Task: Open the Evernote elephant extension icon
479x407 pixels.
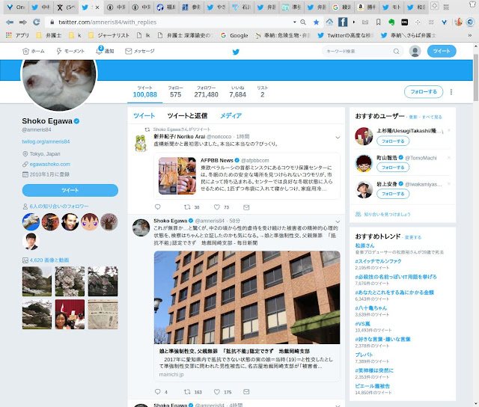Action: click(x=391, y=22)
